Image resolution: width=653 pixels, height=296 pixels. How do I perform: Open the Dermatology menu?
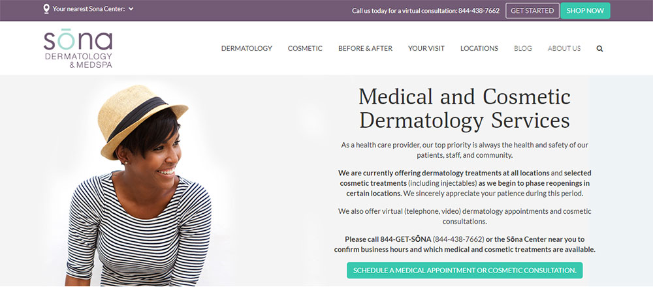pyautogui.click(x=246, y=48)
